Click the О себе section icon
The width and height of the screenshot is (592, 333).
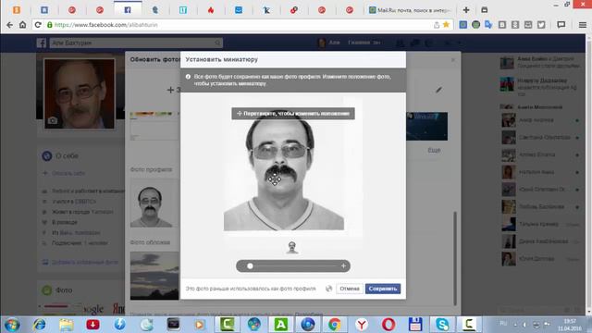[47, 155]
